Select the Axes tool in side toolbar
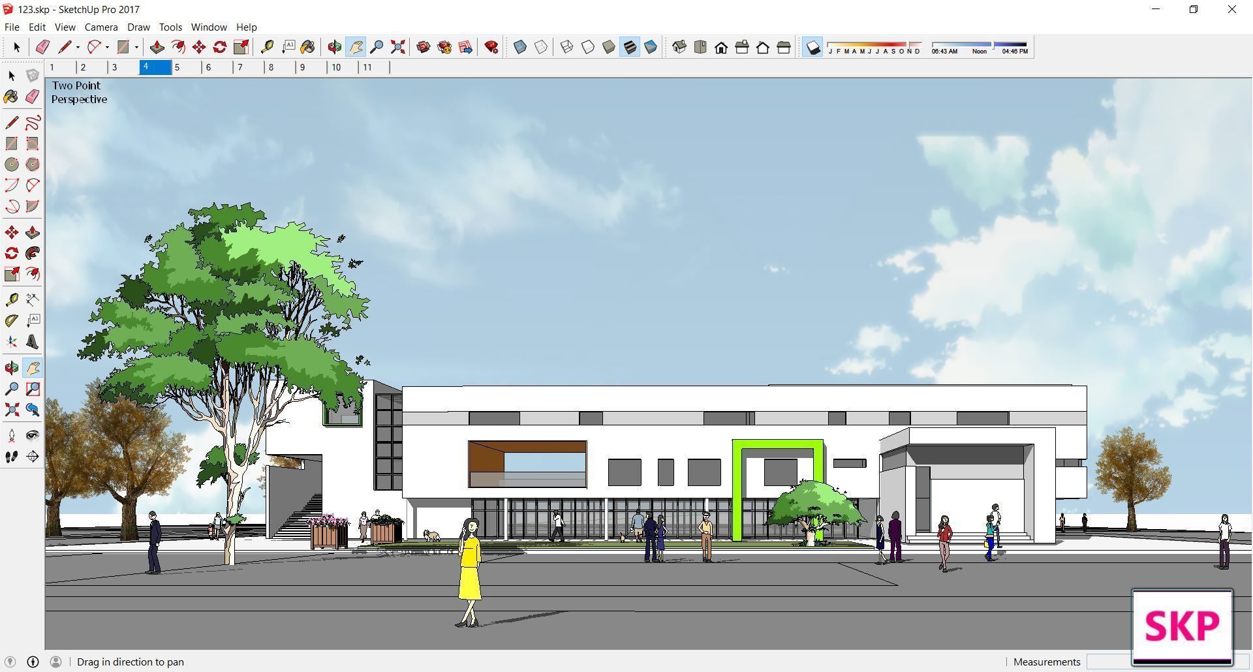This screenshot has width=1253, height=672. click(12, 342)
